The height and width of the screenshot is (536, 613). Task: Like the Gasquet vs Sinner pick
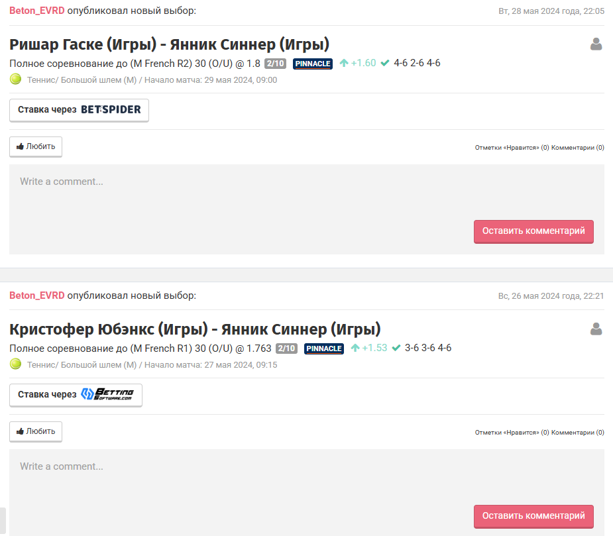click(x=36, y=146)
